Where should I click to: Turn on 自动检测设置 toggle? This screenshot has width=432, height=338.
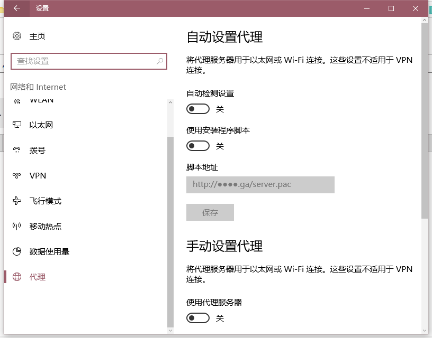[x=198, y=109]
